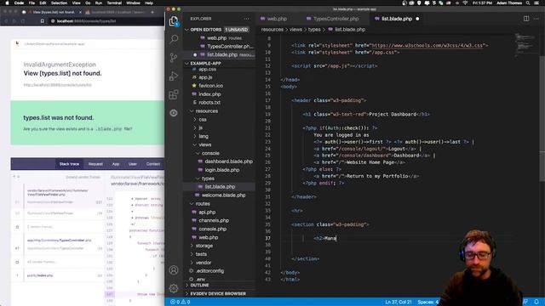Click the notifications bell in status bar

click(x=536, y=302)
